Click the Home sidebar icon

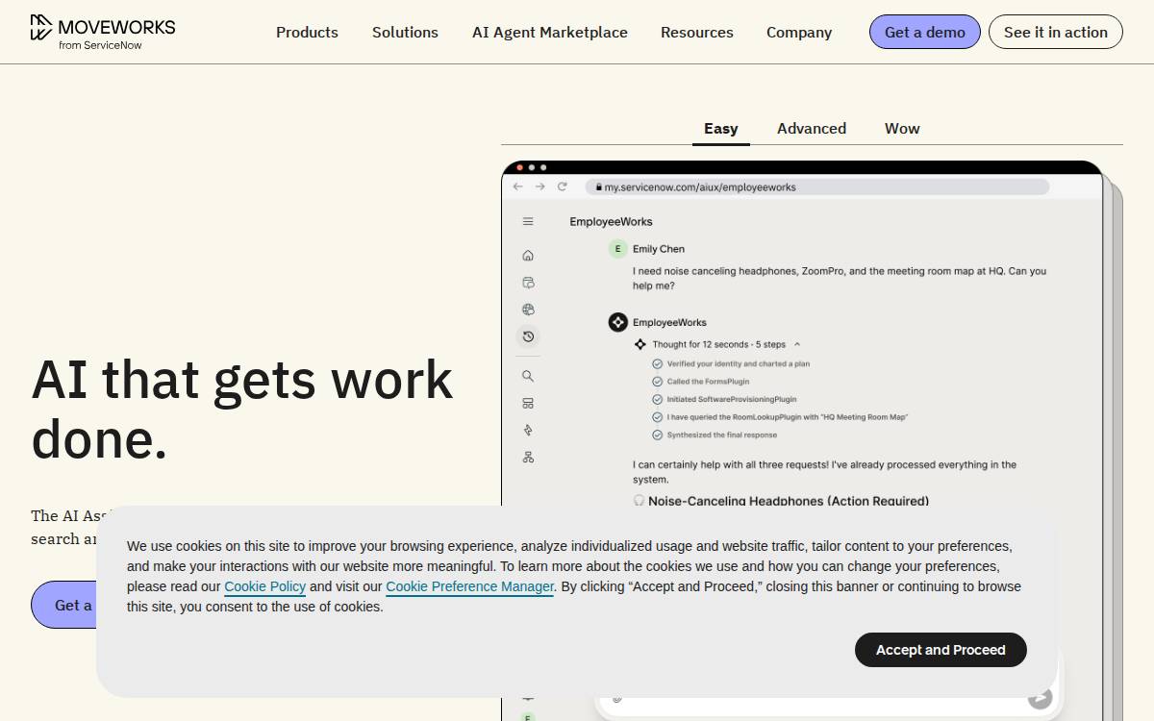point(528,256)
